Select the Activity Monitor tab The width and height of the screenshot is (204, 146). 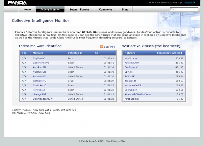pyautogui.click(x=50, y=9)
